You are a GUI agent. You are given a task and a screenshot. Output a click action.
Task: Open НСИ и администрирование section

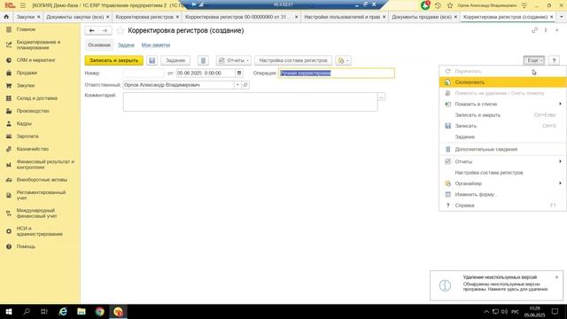[39, 231]
